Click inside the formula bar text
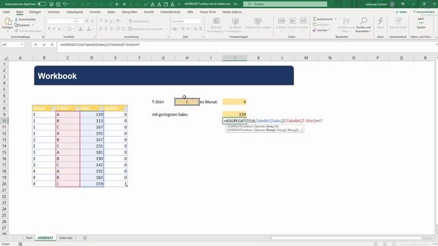438x246 pixels. coord(100,44)
